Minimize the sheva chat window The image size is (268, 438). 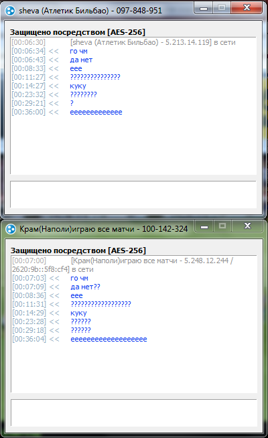point(204,8)
